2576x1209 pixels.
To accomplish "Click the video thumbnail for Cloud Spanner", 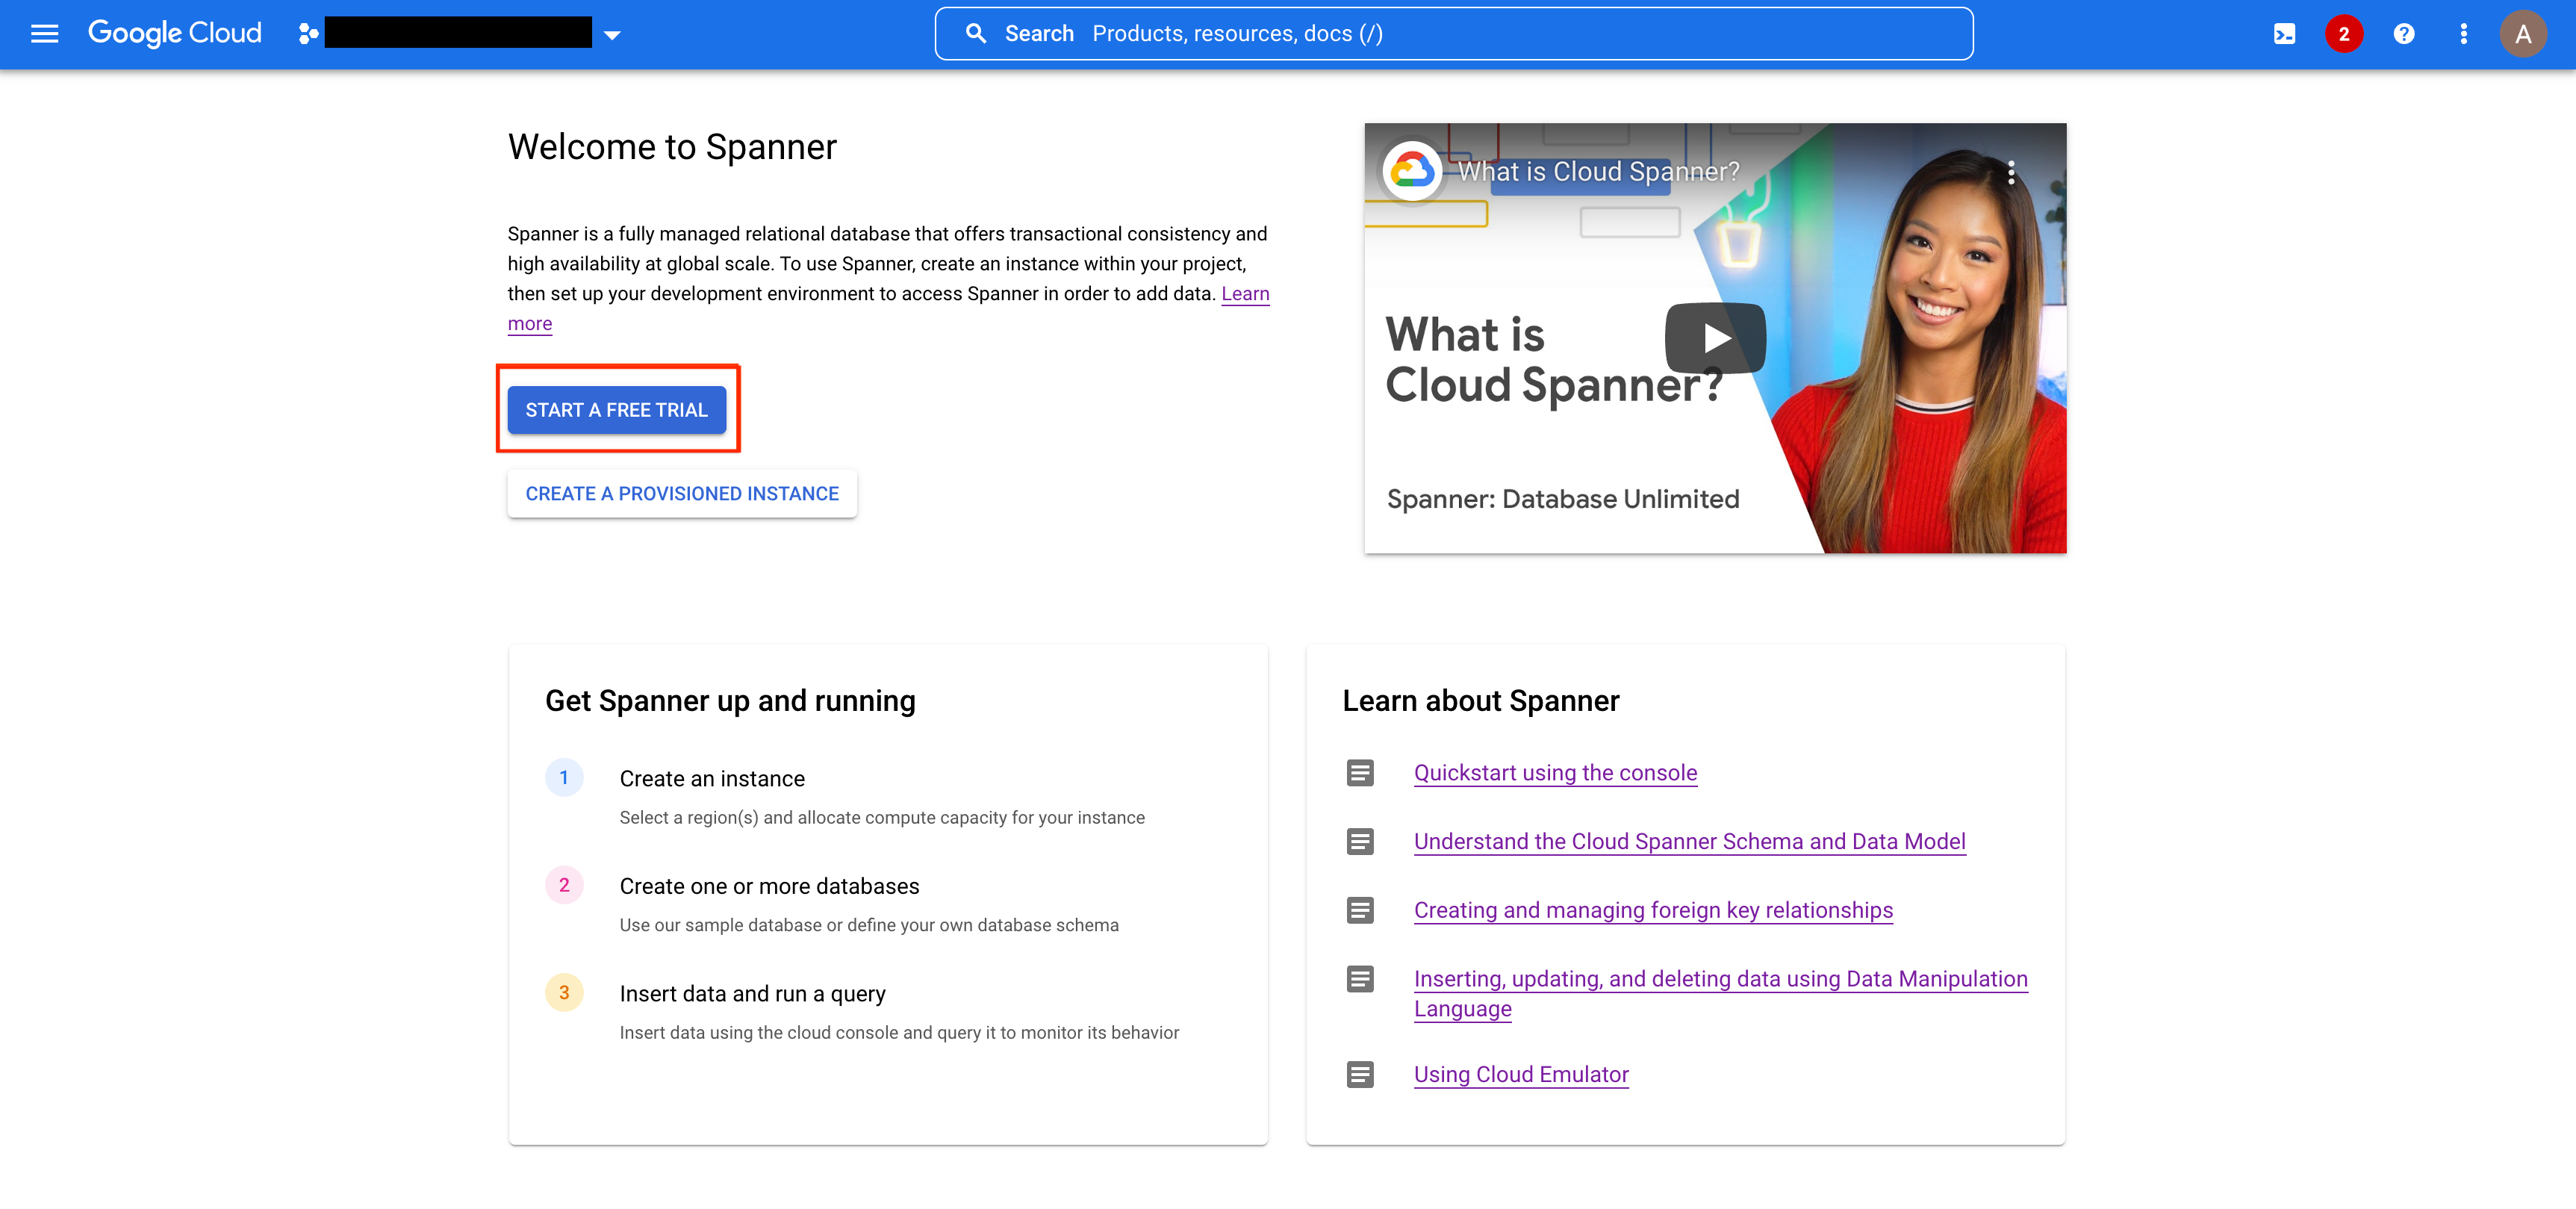I will [x=1715, y=337].
